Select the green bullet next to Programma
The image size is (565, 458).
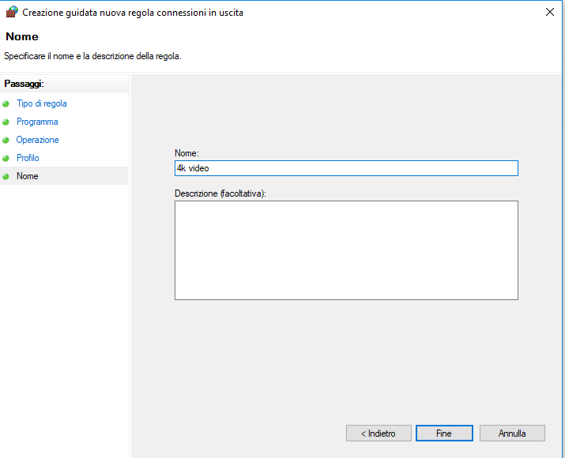pos(6,122)
